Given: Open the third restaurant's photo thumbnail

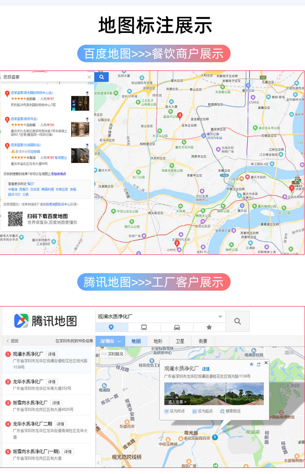Looking at the screenshot, I should [x=80, y=155].
